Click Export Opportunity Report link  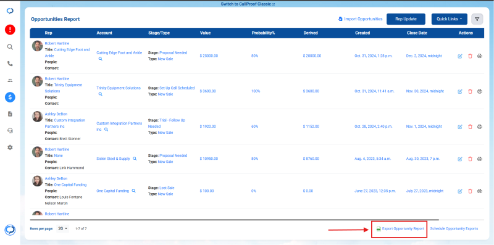pos(400,228)
